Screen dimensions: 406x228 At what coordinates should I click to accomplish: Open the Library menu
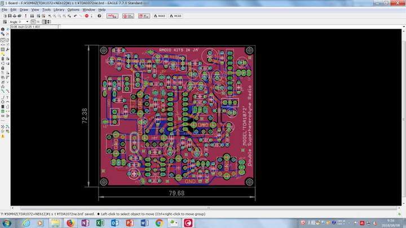pos(59,10)
